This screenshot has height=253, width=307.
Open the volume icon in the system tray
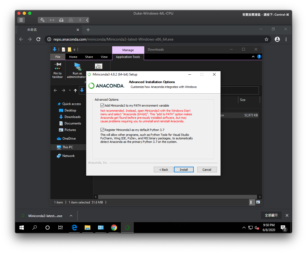pyautogui.click(x=256, y=228)
